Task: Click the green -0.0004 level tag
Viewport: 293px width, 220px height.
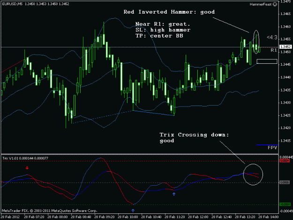Action: pos(285,205)
